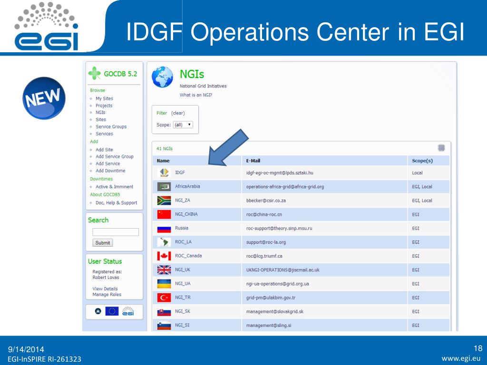Click the What is an NGI? link

195,95
